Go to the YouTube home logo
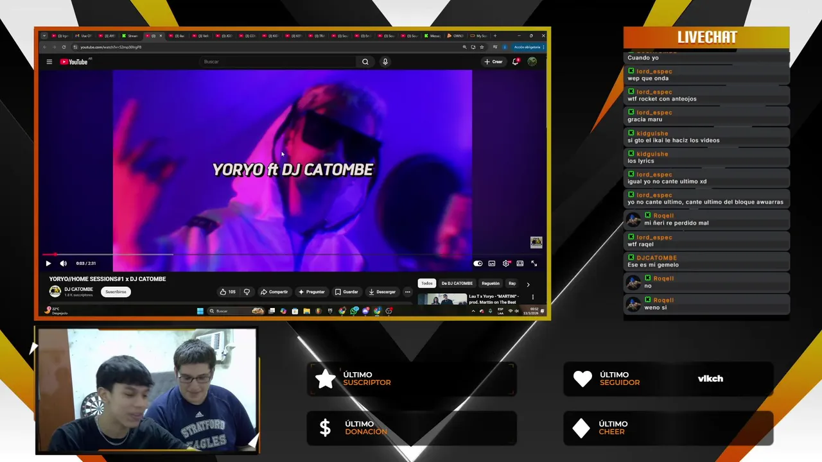 click(x=74, y=62)
